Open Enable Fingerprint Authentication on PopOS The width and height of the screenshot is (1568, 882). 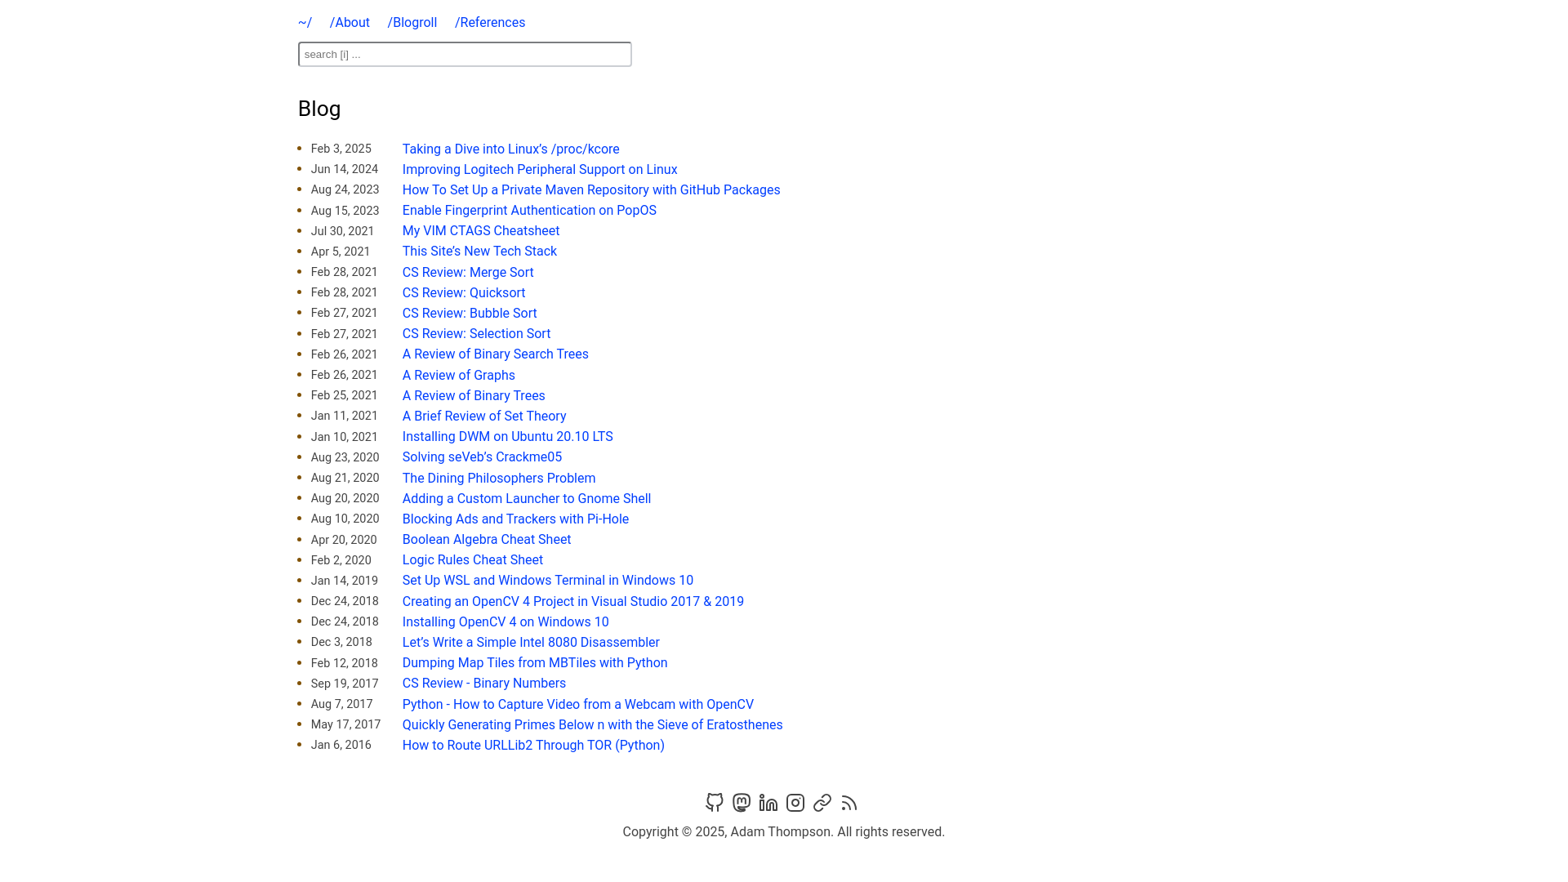[529, 210]
